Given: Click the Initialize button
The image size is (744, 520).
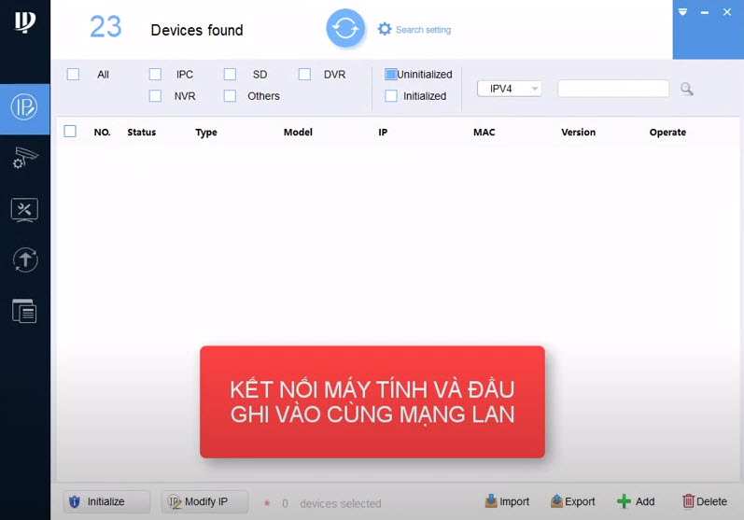Looking at the screenshot, I should point(106,501).
